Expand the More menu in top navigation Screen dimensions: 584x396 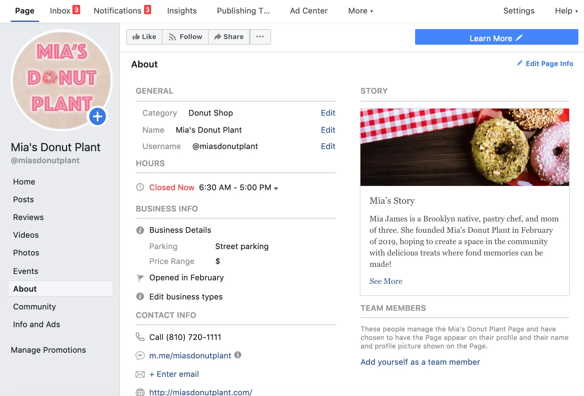(x=360, y=11)
